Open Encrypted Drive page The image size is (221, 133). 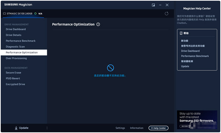pyautogui.click(x=15, y=84)
